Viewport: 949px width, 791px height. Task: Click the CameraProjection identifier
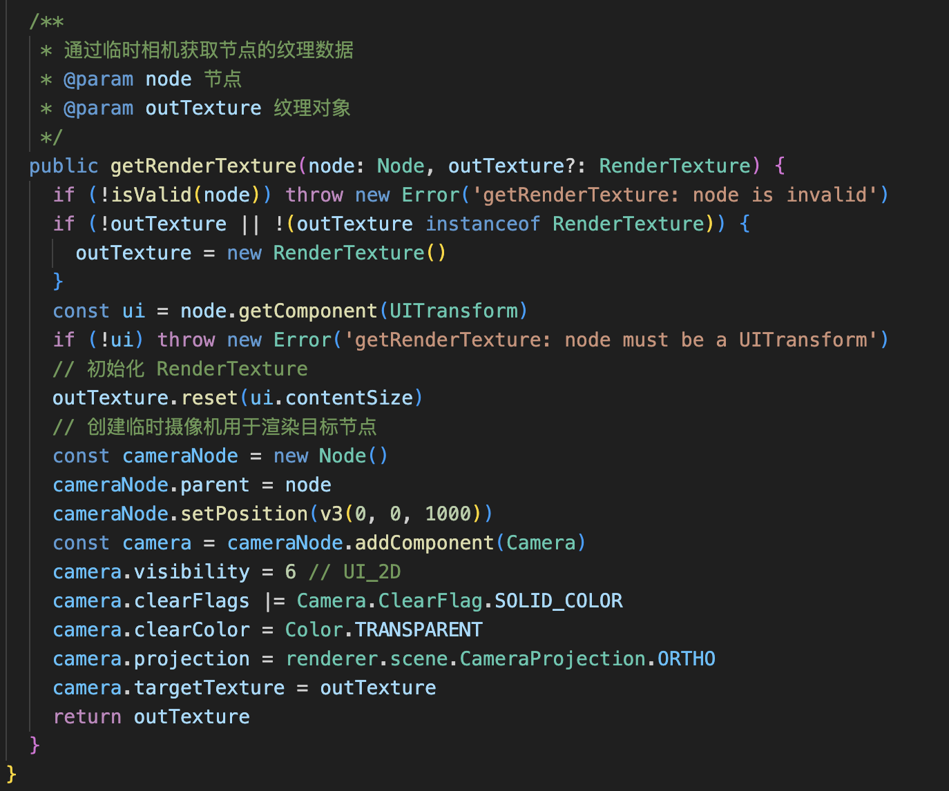click(x=553, y=659)
